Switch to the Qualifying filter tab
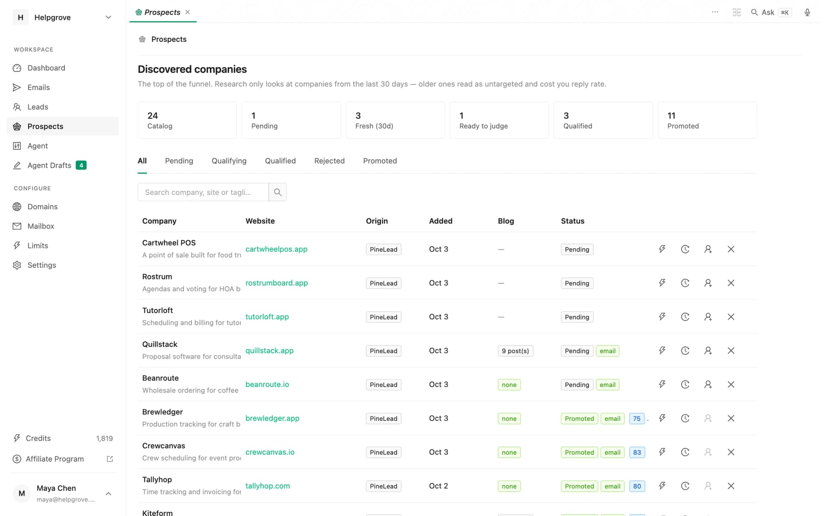Screen dimensions: 826x516 (x=229, y=161)
